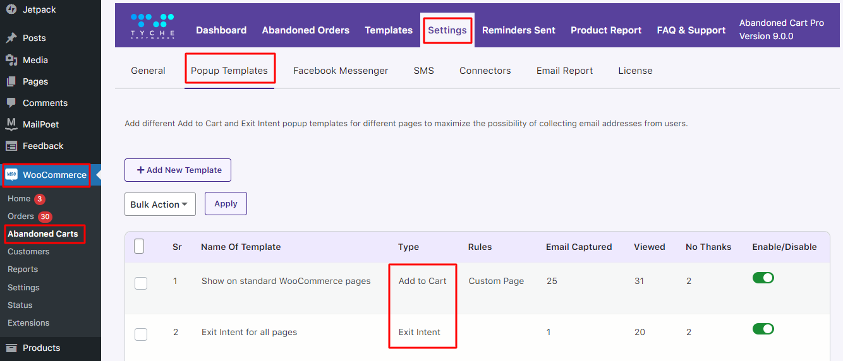Switch to the Connectors sub-tab
This screenshot has width=843, height=361.
pos(485,71)
